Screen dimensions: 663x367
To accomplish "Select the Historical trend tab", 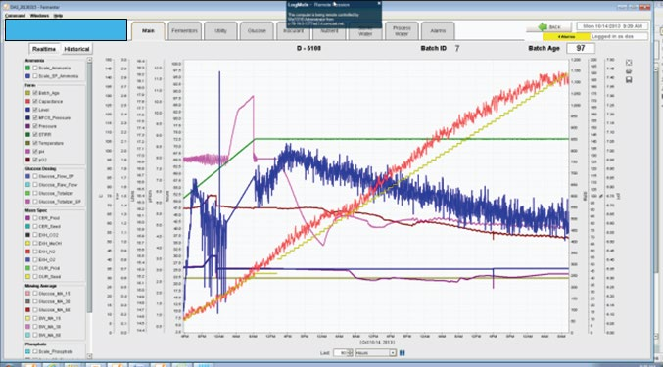I will 76,49.
